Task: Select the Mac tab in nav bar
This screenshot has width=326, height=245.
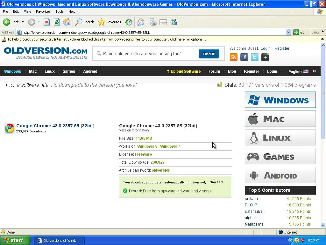Action: coord(33,71)
